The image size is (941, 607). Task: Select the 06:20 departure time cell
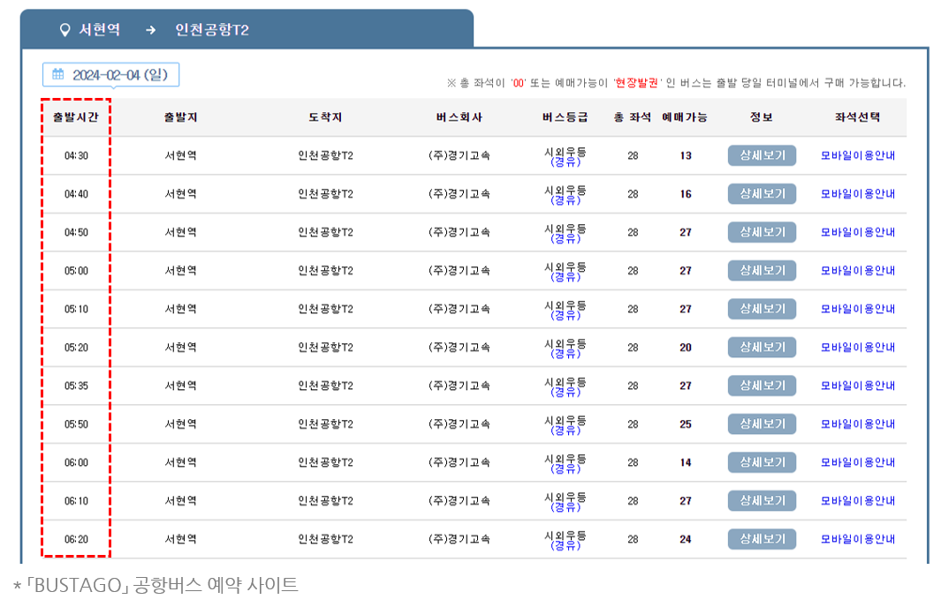coord(76,539)
